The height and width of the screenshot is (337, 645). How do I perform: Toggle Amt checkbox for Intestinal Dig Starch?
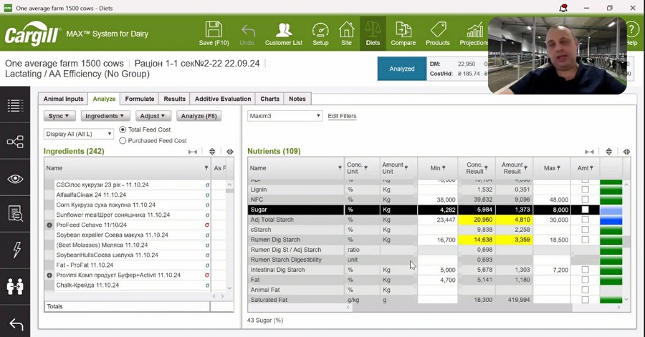(585, 270)
